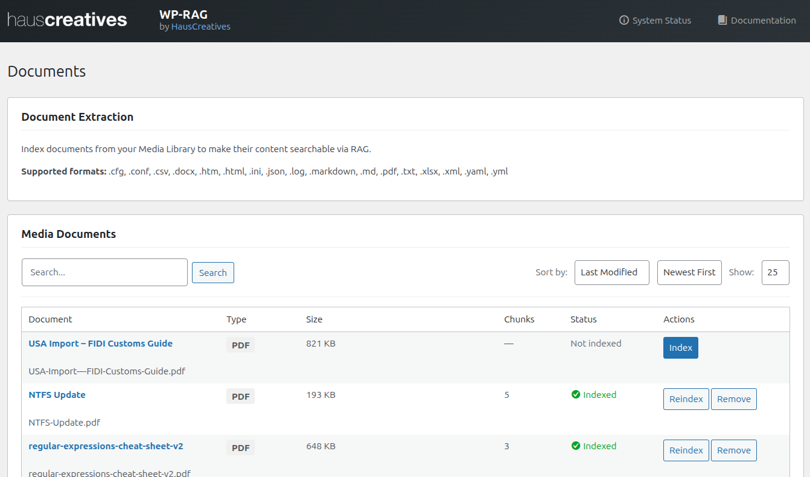The width and height of the screenshot is (810, 477).
Task: Click the Size column header
Action: point(314,319)
